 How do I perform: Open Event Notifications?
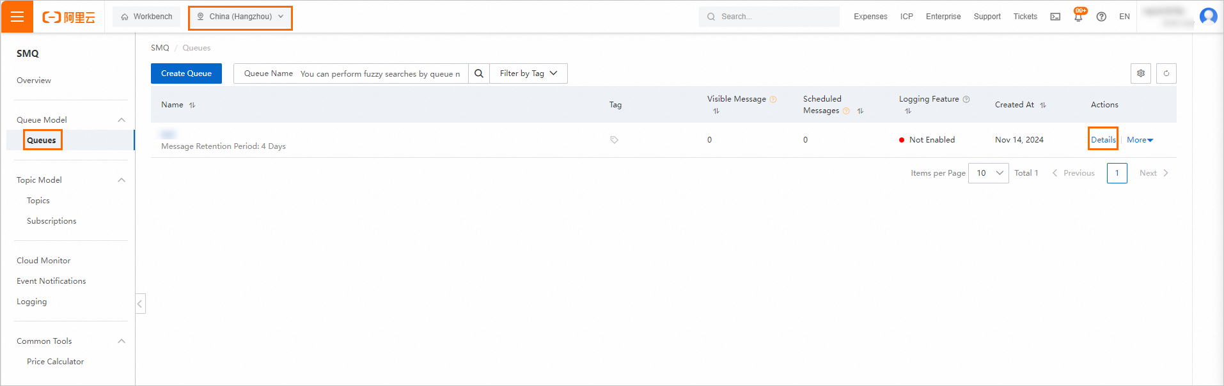pyautogui.click(x=51, y=281)
